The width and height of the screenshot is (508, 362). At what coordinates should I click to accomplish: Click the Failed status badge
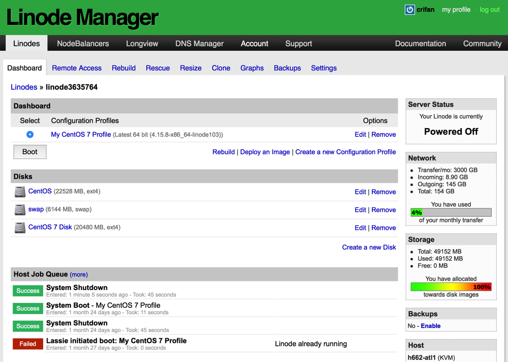pos(28,344)
